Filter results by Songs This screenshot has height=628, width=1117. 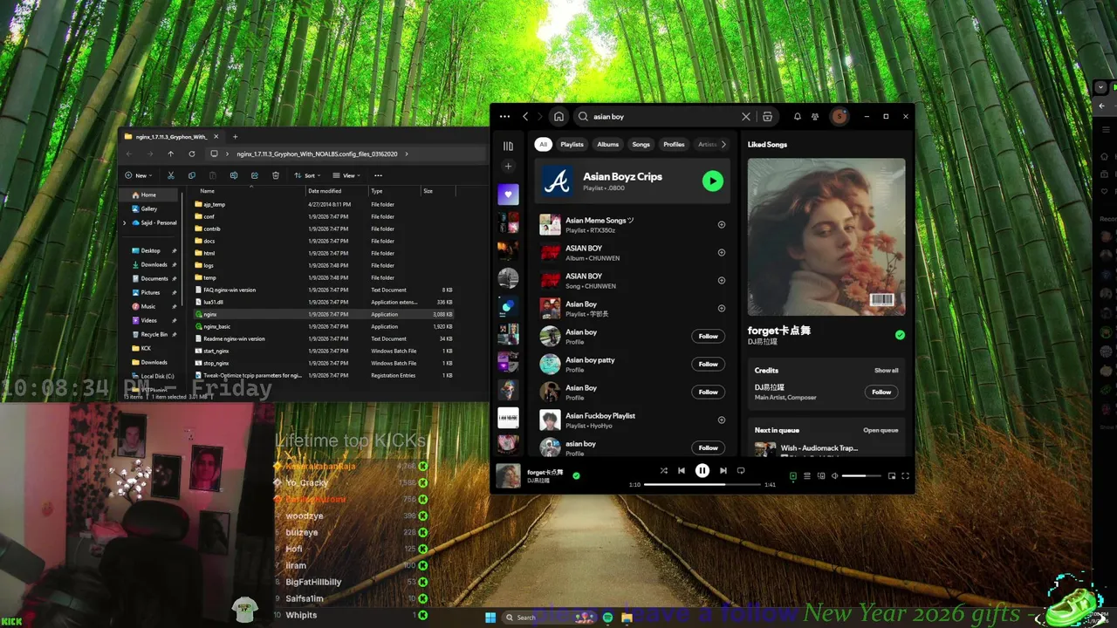pyautogui.click(x=641, y=145)
